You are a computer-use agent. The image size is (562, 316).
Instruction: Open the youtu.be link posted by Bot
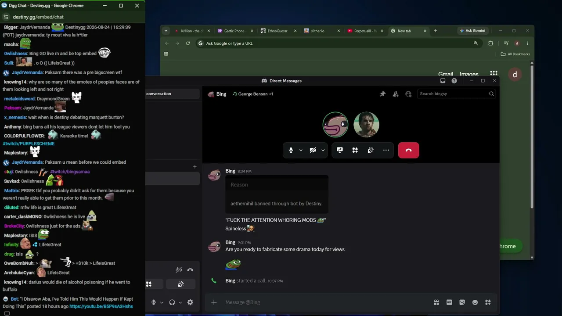(x=101, y=306)
